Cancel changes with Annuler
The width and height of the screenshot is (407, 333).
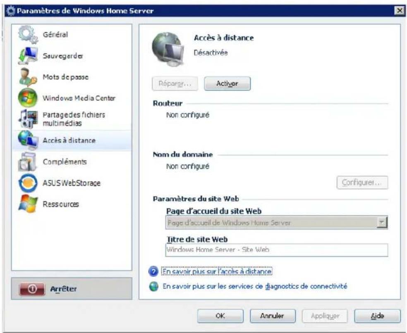pos(273,316)
